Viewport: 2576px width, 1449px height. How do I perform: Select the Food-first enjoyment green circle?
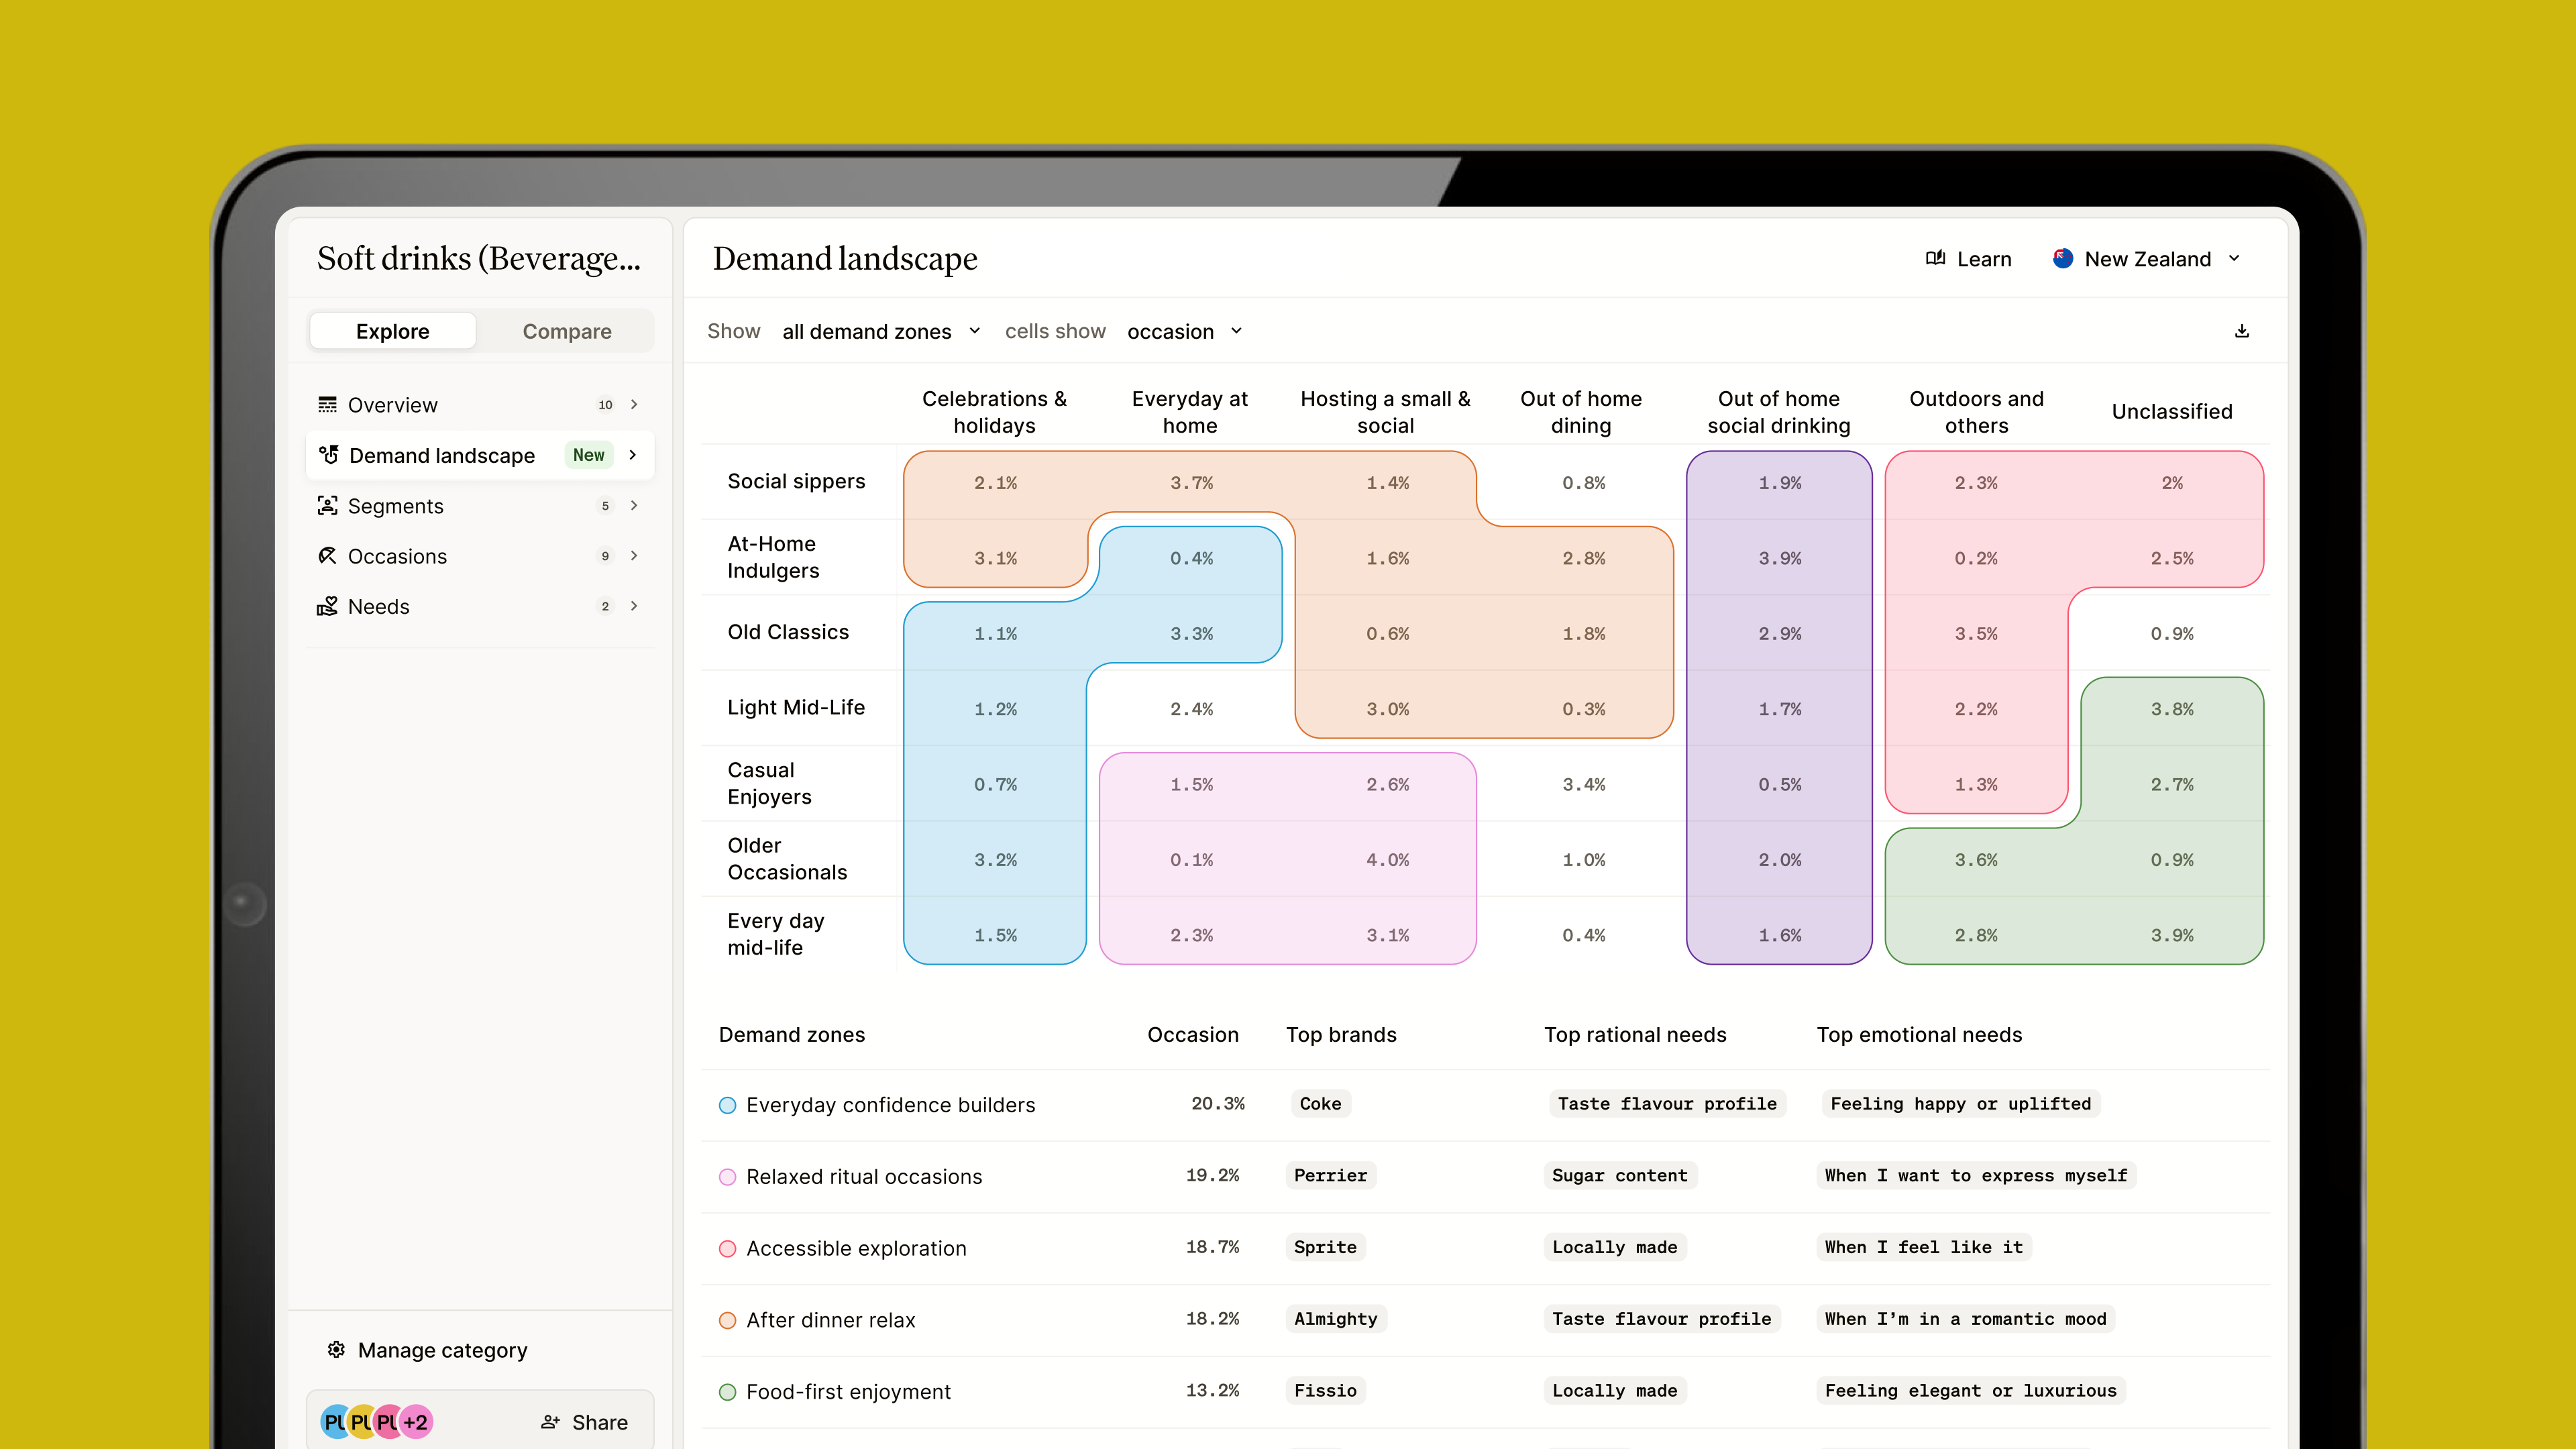coord(728,1392)
